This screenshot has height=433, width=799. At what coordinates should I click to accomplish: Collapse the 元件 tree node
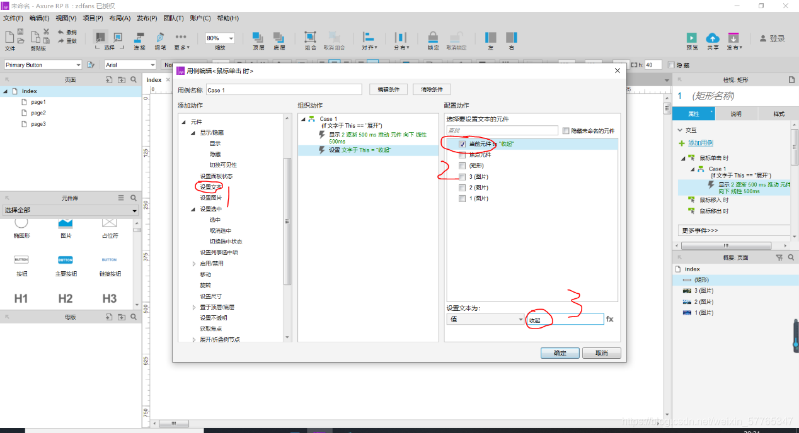[184, 122]
